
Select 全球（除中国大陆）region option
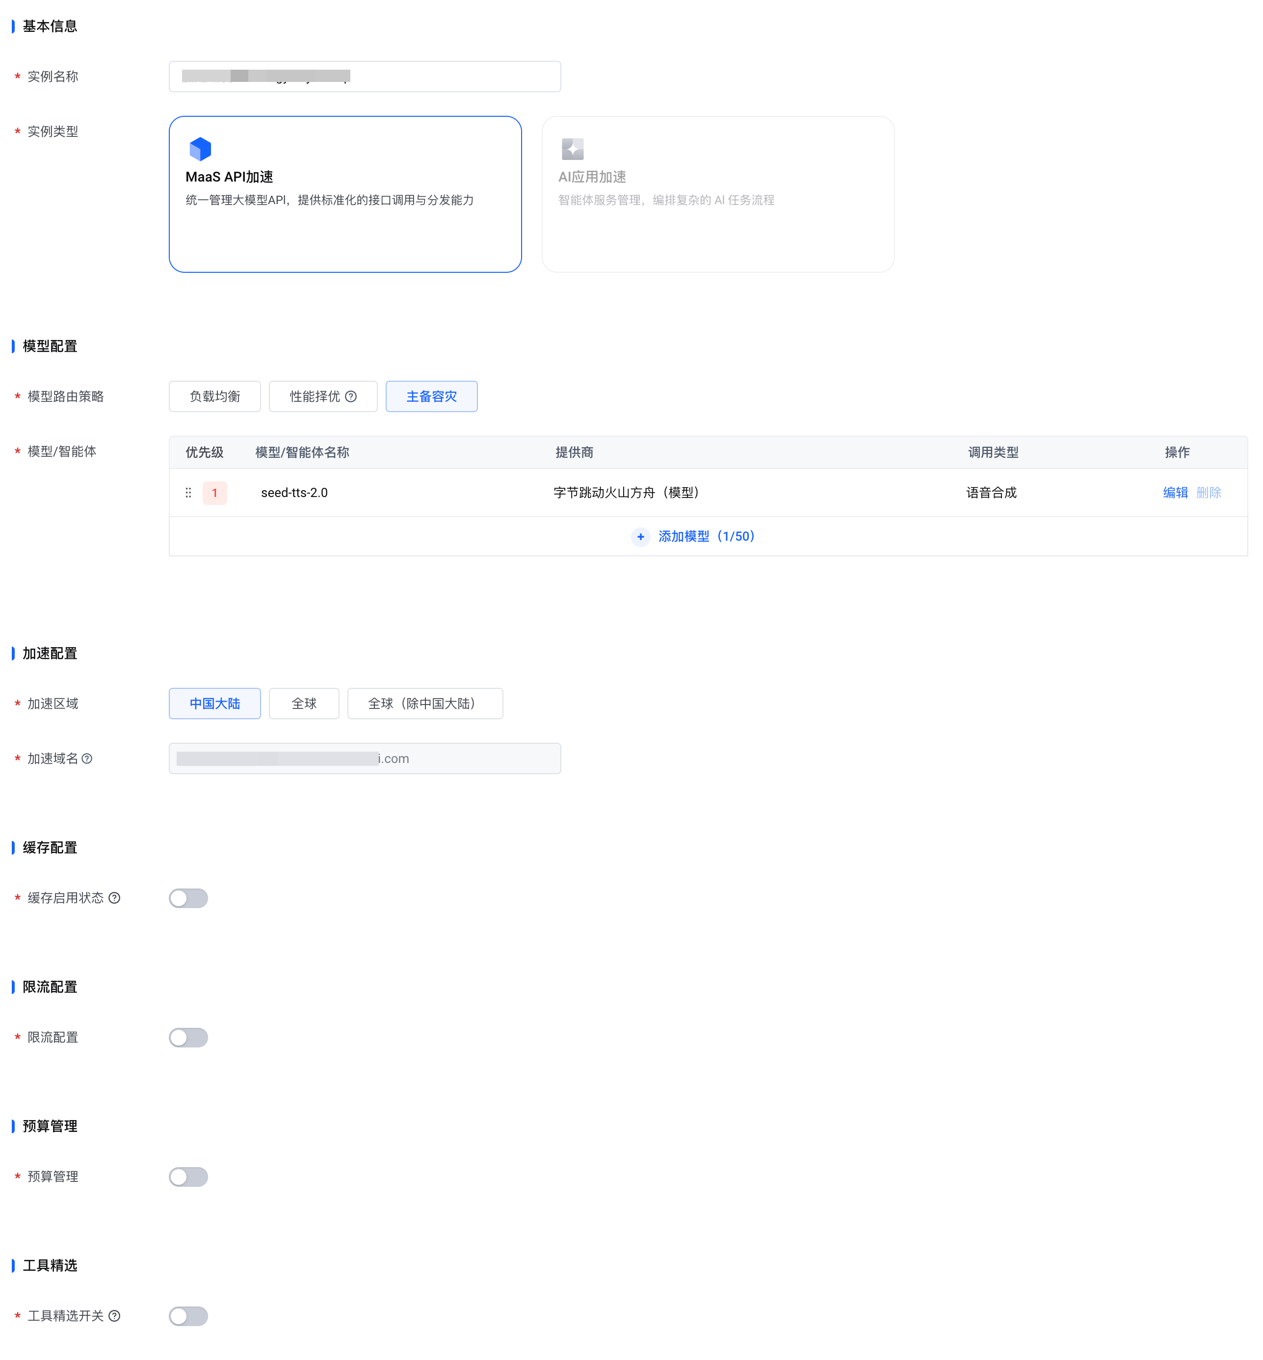coord(425,704)
